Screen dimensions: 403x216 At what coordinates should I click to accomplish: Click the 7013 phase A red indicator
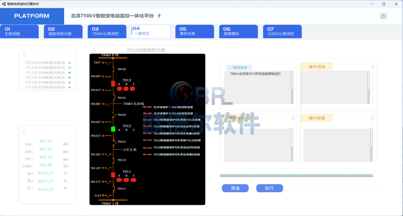coord(119,88)
